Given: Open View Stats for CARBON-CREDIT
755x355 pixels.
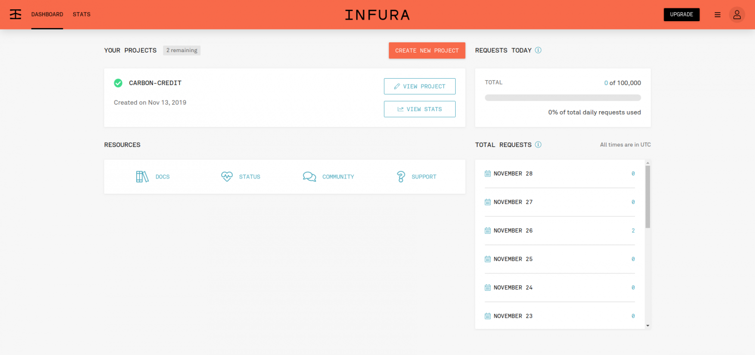Looking at the screenshot, I should point(419,109).
